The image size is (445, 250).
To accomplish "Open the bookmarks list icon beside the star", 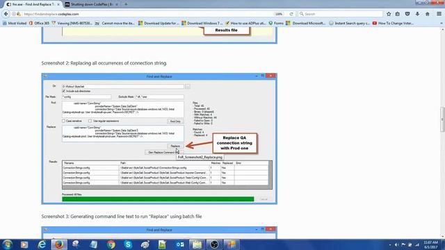I will coord(398,14).
